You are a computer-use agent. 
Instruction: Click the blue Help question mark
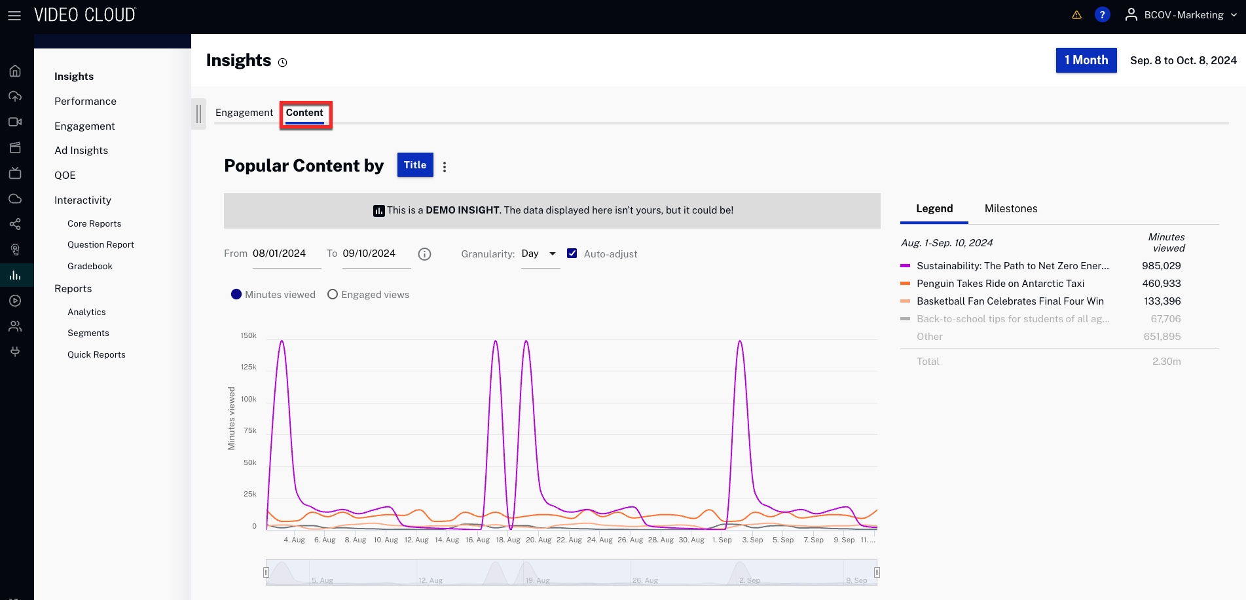pos(1103,14)
